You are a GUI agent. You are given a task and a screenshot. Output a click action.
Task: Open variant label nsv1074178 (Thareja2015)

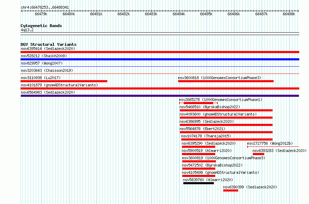[x=206, y=136]
